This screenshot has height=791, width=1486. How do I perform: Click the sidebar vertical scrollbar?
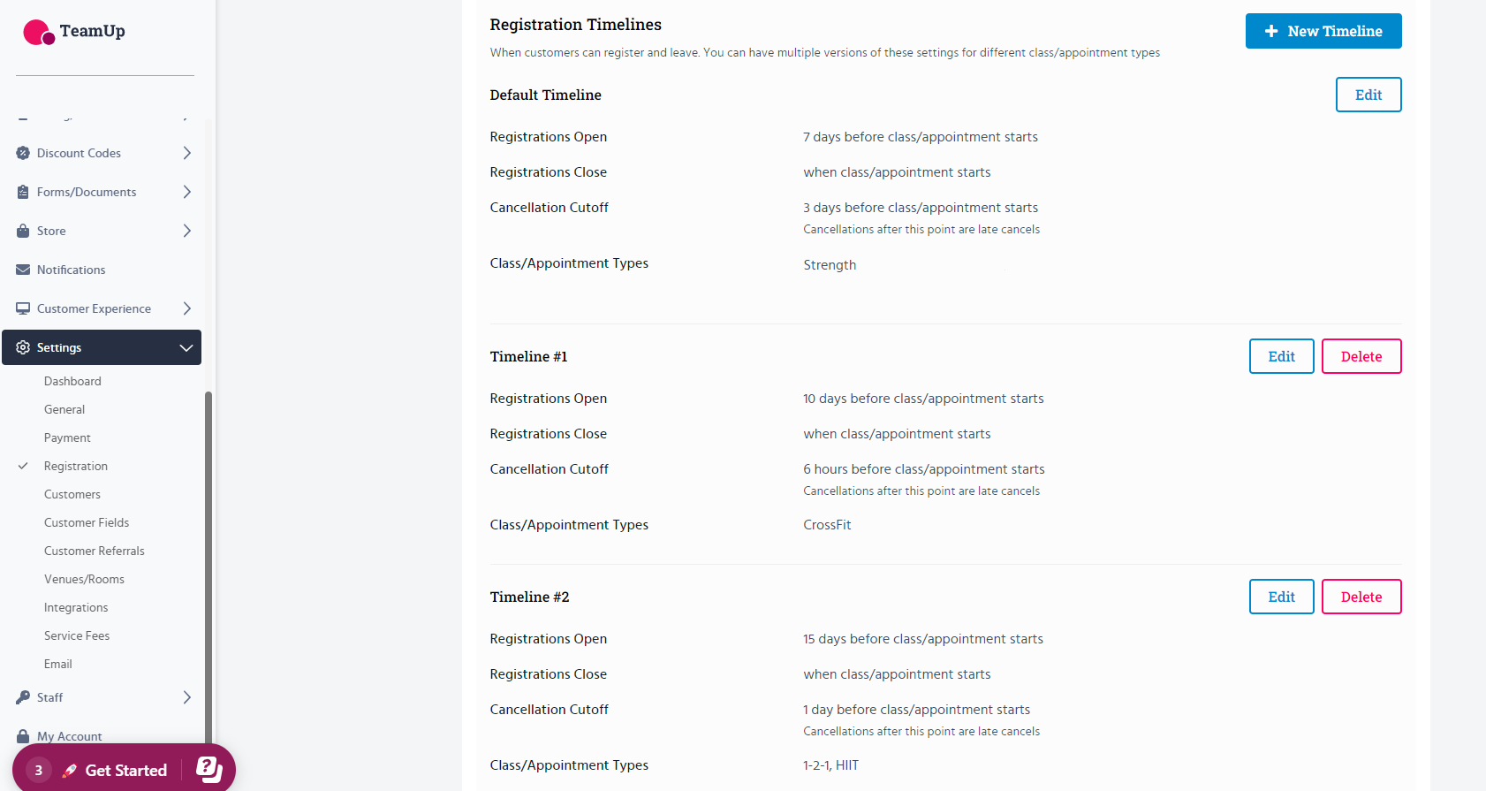click(208, 566)
